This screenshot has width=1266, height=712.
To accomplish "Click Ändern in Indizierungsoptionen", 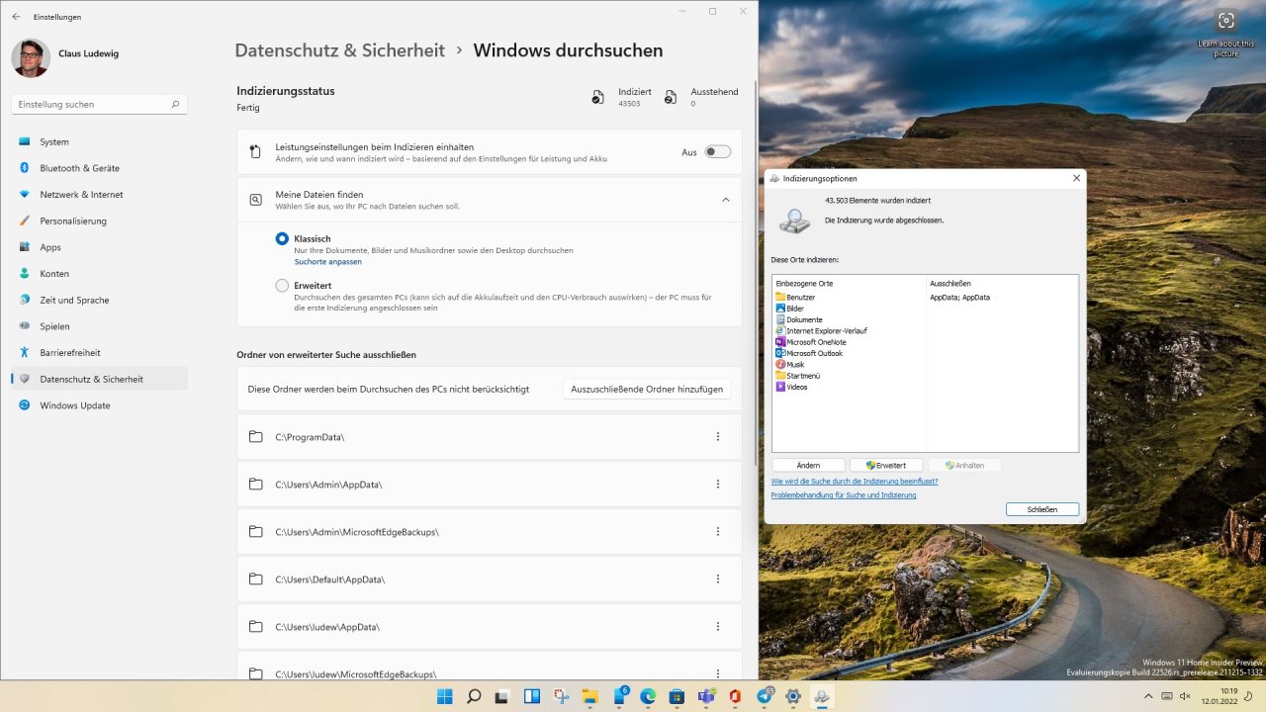I will (808, 465).
